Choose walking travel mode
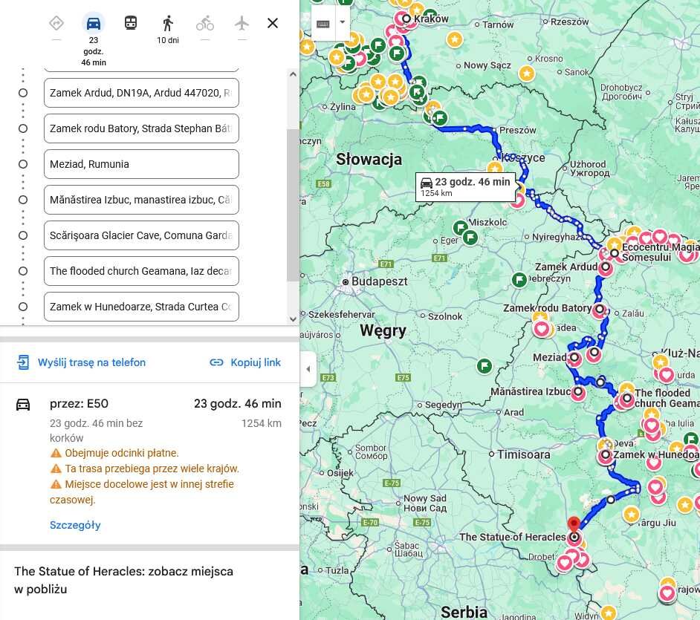 [x=168, y=23]
